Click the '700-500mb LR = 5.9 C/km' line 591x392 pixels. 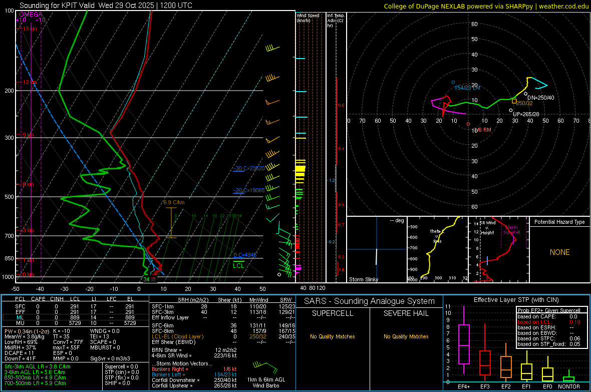click(x=35, y=383)
